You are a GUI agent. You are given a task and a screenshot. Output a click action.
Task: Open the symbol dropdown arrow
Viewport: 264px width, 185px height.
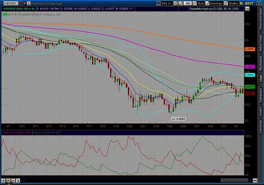pyautogui.click(x=20, y=3)
